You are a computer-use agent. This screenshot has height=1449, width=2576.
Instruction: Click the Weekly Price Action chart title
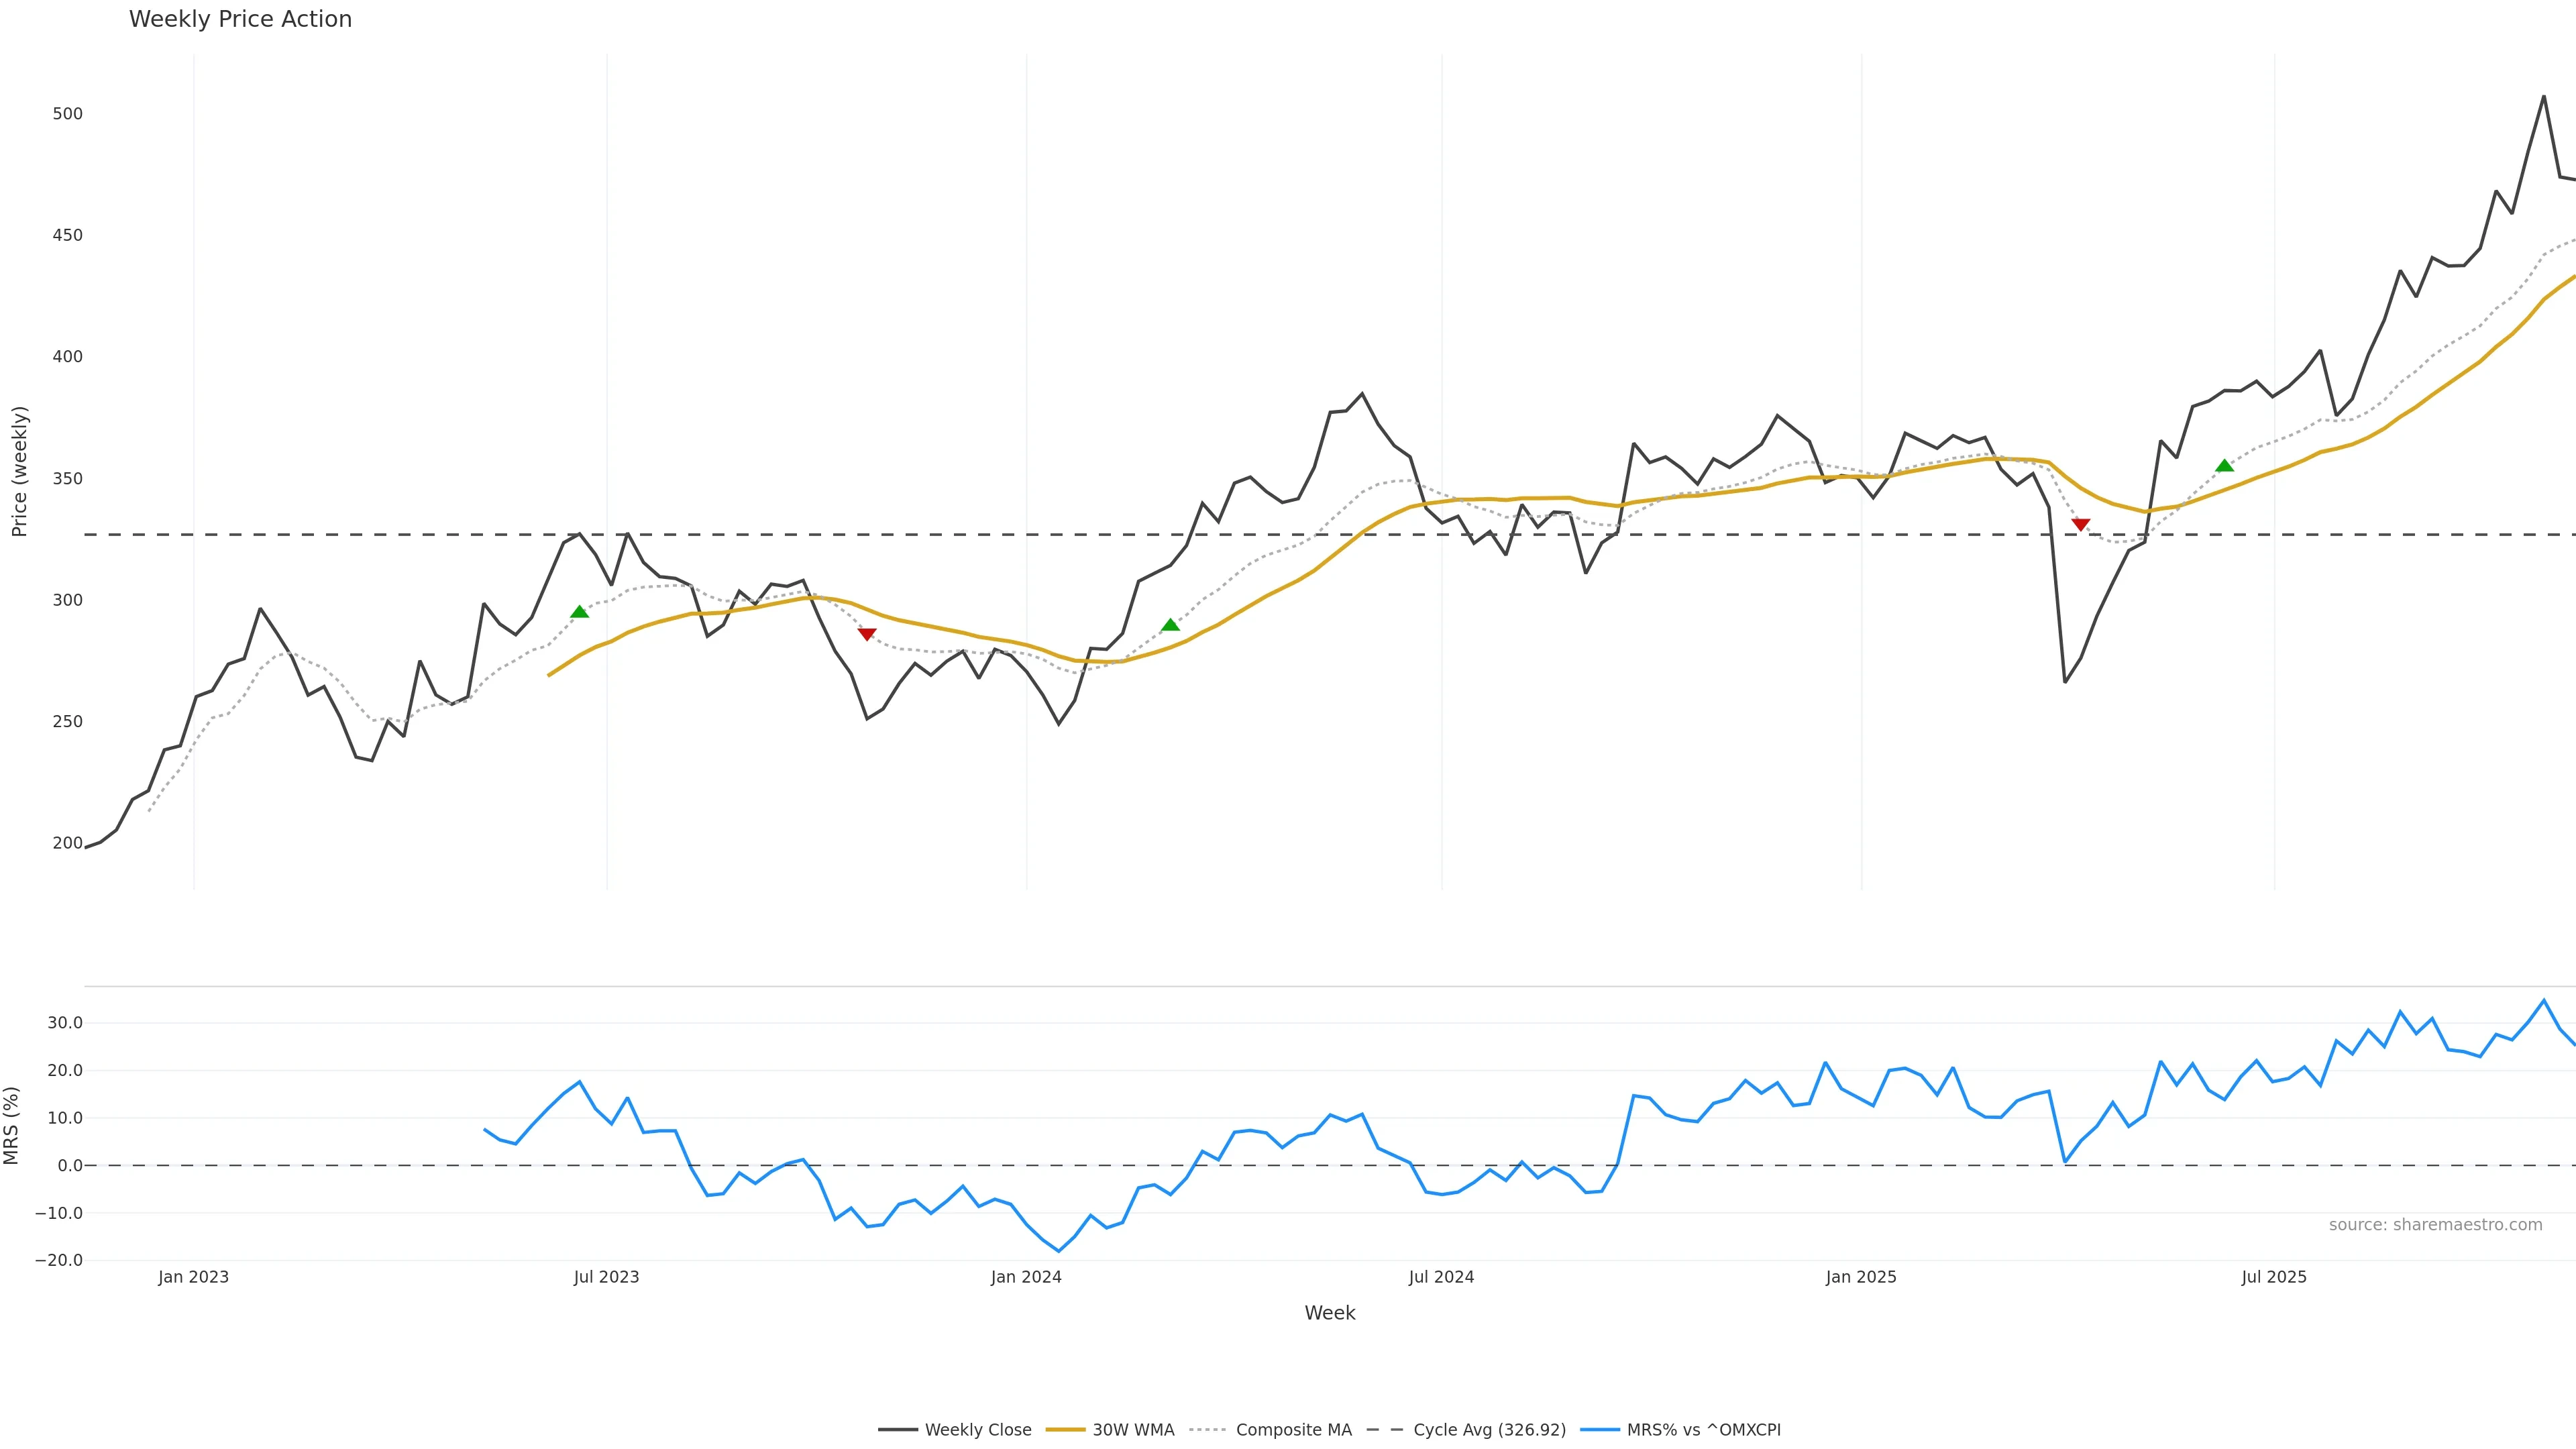(x=241, y=19)
